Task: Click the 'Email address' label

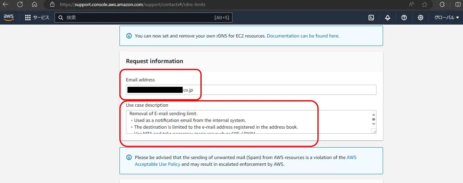Action: [x=140, y=80]
